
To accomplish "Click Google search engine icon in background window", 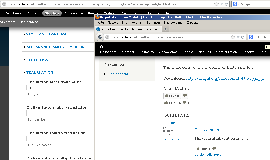I will pyautogui.click(x=235, y=4).
